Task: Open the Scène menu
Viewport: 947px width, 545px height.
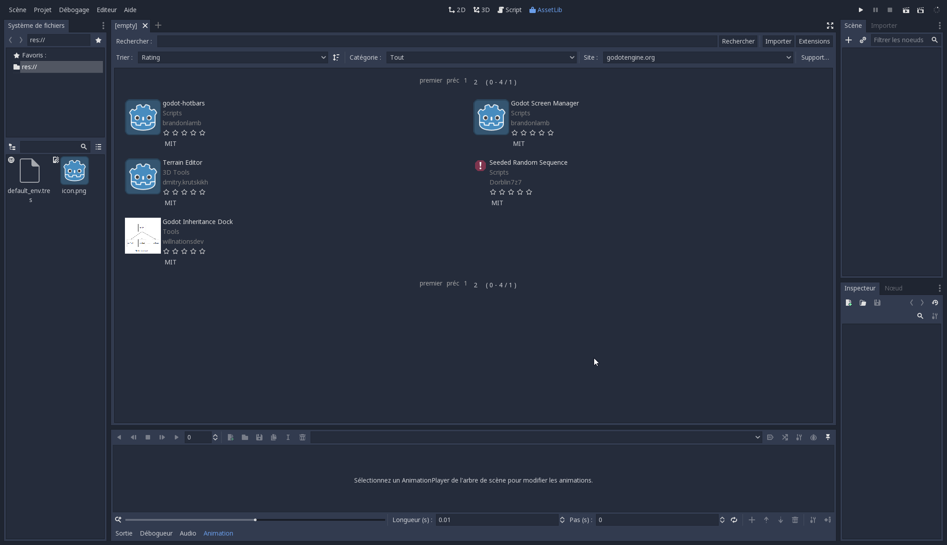Action: pyautogui.click(x=18, y=10)
